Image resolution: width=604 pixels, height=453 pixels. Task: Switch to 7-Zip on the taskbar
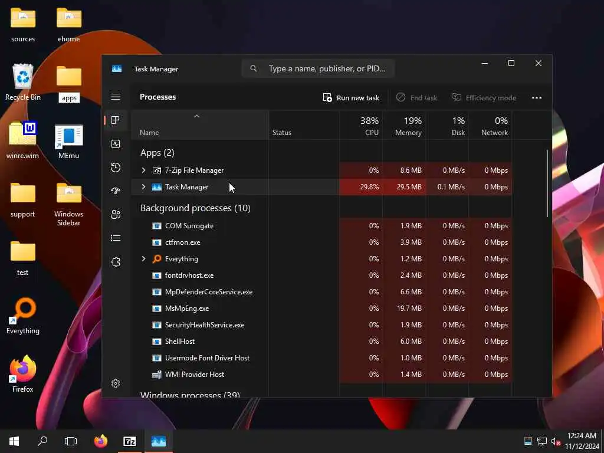[129, 441]
